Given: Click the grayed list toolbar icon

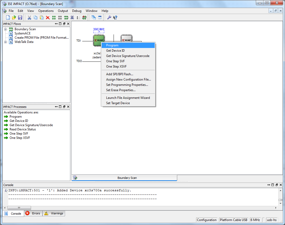Looking at the screenshot, I should [78, 17].
